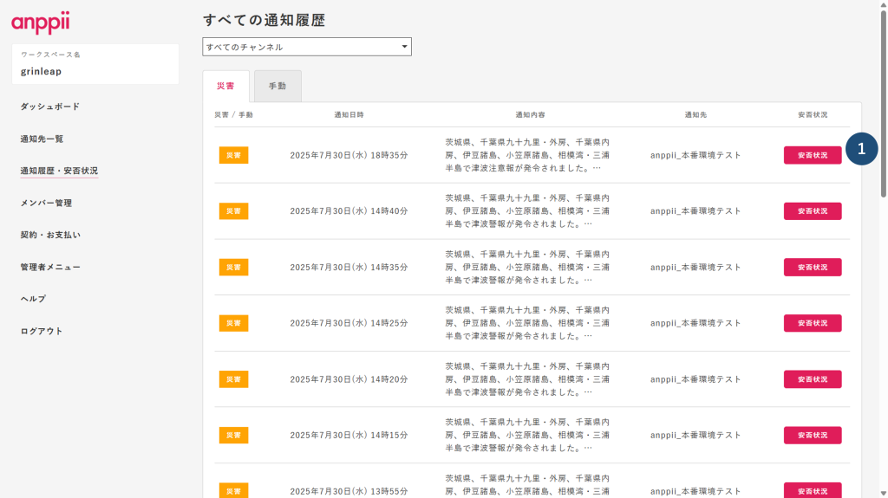The width and height of the screenshot is (888, 498).
Task: Go to 通知先一覧 in the sidebar
Action: pos(42,139)
